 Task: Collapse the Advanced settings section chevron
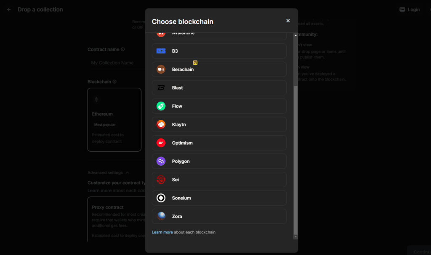[x=127, y=173]
